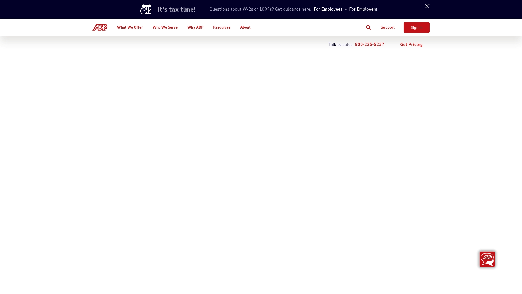Open the About menu
Screen dimensions: 522x294
245,27
